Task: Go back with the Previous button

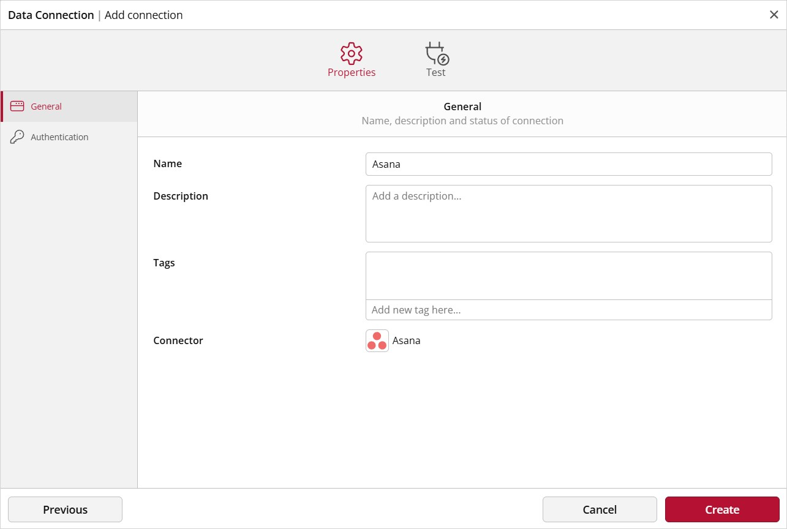Action: point(65,509)
